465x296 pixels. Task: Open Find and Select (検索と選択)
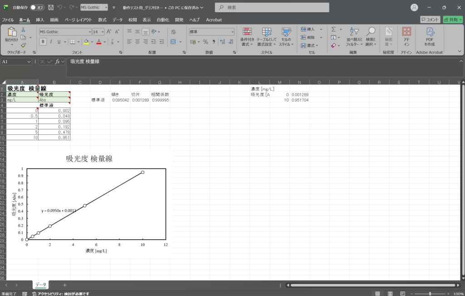pyautogui.click(x=371, y=37)
